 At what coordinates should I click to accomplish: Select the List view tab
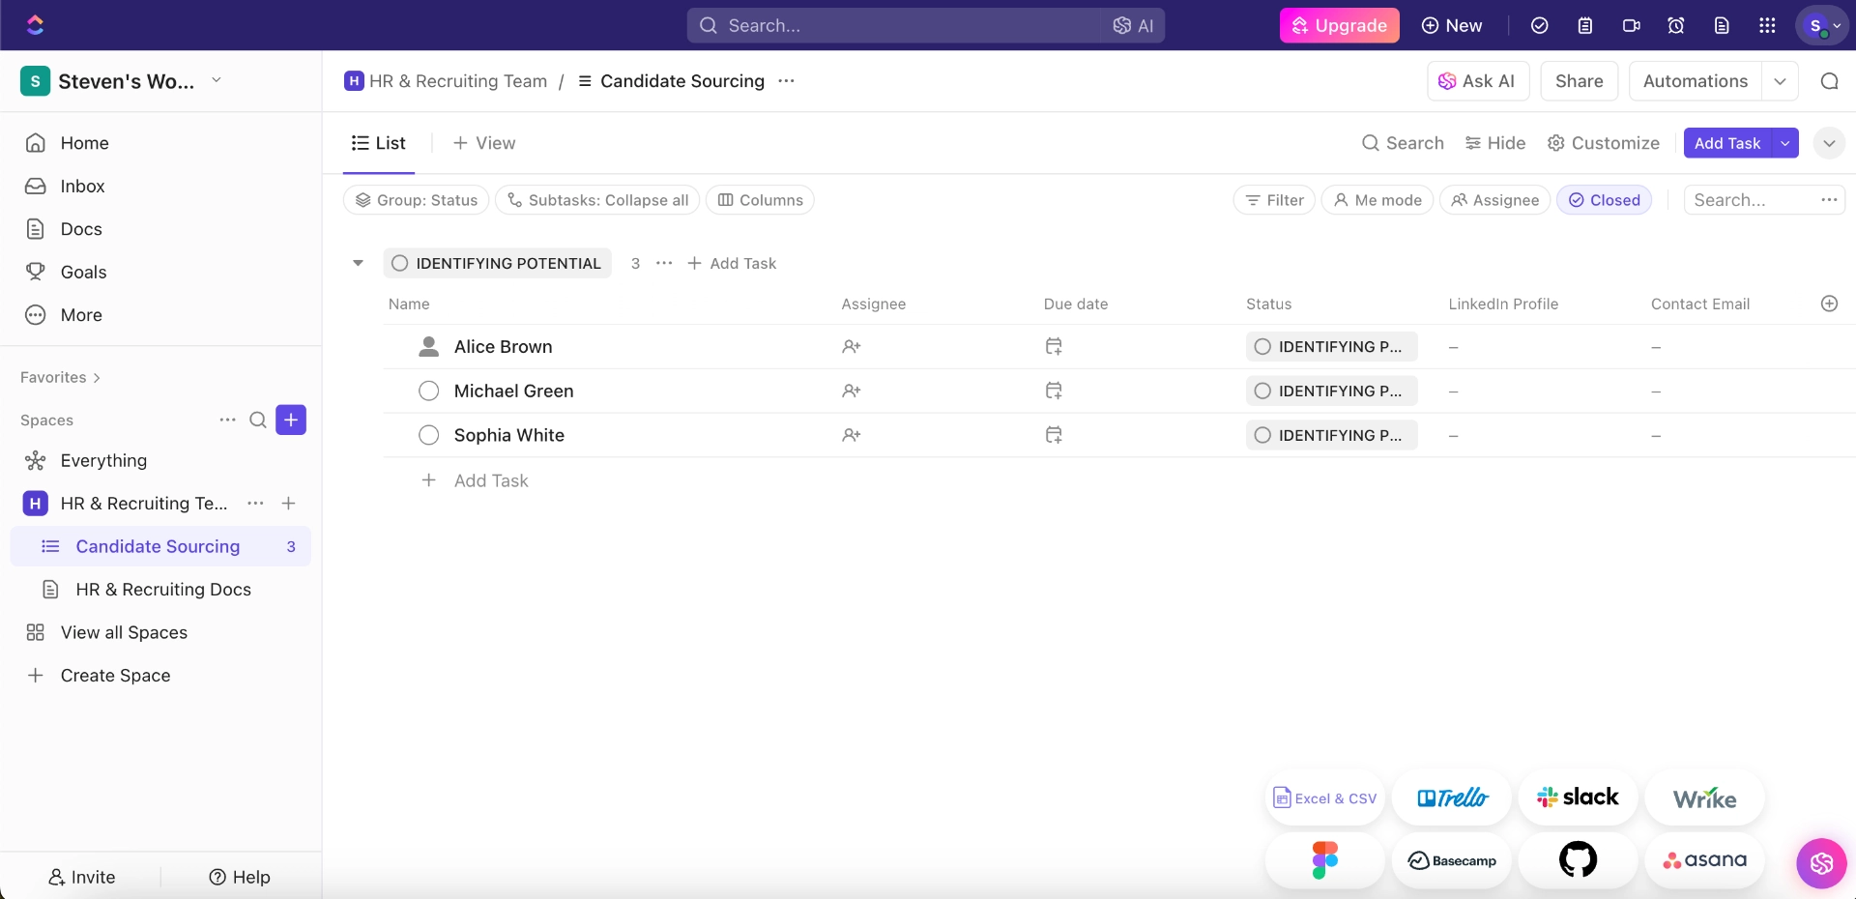pyautogui.click(x=379, y=143)
